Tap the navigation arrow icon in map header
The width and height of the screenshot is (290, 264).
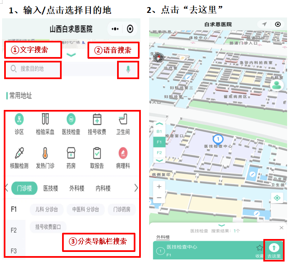[264, 24]
